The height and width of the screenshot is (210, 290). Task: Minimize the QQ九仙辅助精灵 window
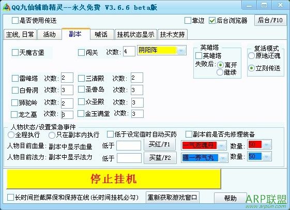point(249,6)
